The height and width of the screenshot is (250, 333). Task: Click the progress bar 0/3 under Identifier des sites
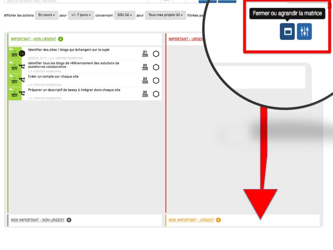point(33,58)
